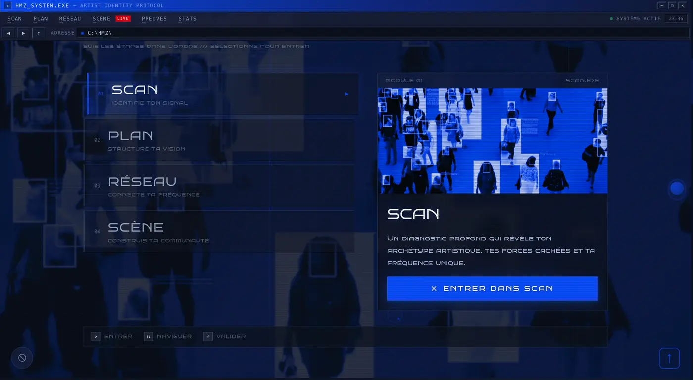Select step 01 SCAN in the list
693x380 pixels.
pyautogui.click(x=223, y=94)
